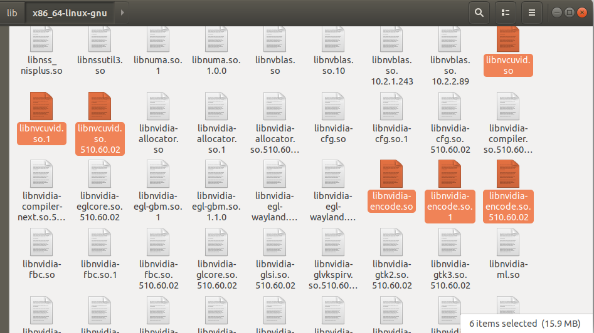Select the libnvidia-egl-gbm.so.1 file icon
Screen dimensions: 594x333
(158, 174)
